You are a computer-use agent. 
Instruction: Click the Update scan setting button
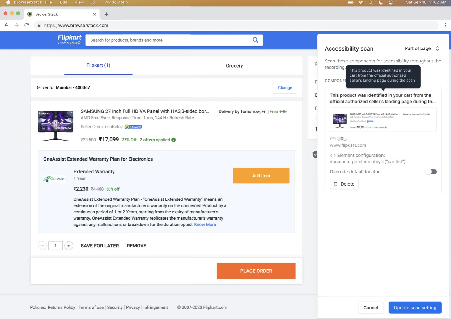(x=415, y=308)
